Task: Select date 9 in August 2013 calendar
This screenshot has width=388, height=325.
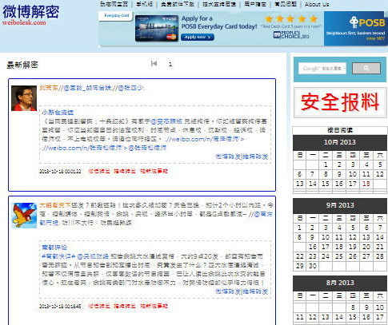Action: [366, 307]
